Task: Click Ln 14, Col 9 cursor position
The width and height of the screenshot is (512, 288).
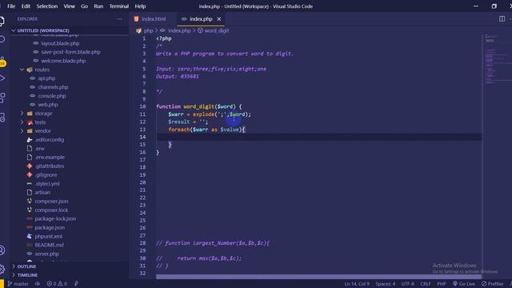Action: tap(357, 284)
